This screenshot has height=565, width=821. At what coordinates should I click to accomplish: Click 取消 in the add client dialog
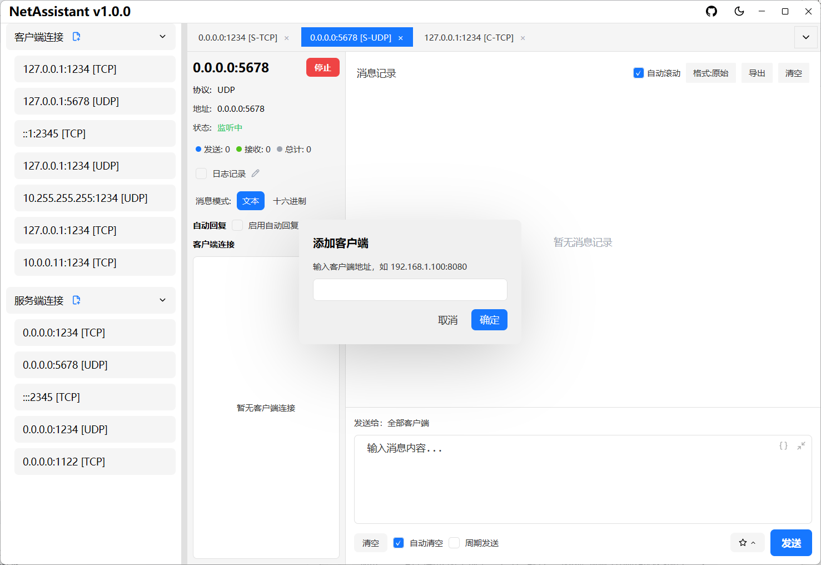[447, 320]
